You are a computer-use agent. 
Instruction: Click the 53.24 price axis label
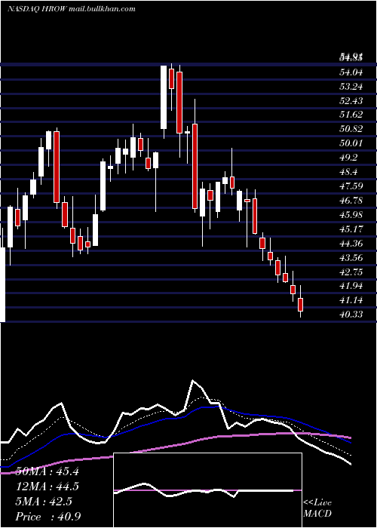click(x=351, y=87)
